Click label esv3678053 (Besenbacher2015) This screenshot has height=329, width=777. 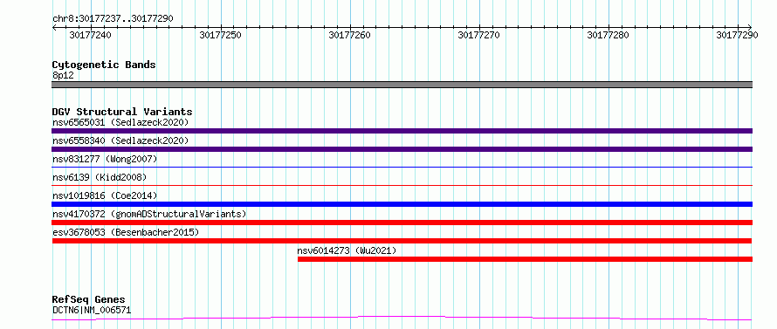tap(126, 232)
